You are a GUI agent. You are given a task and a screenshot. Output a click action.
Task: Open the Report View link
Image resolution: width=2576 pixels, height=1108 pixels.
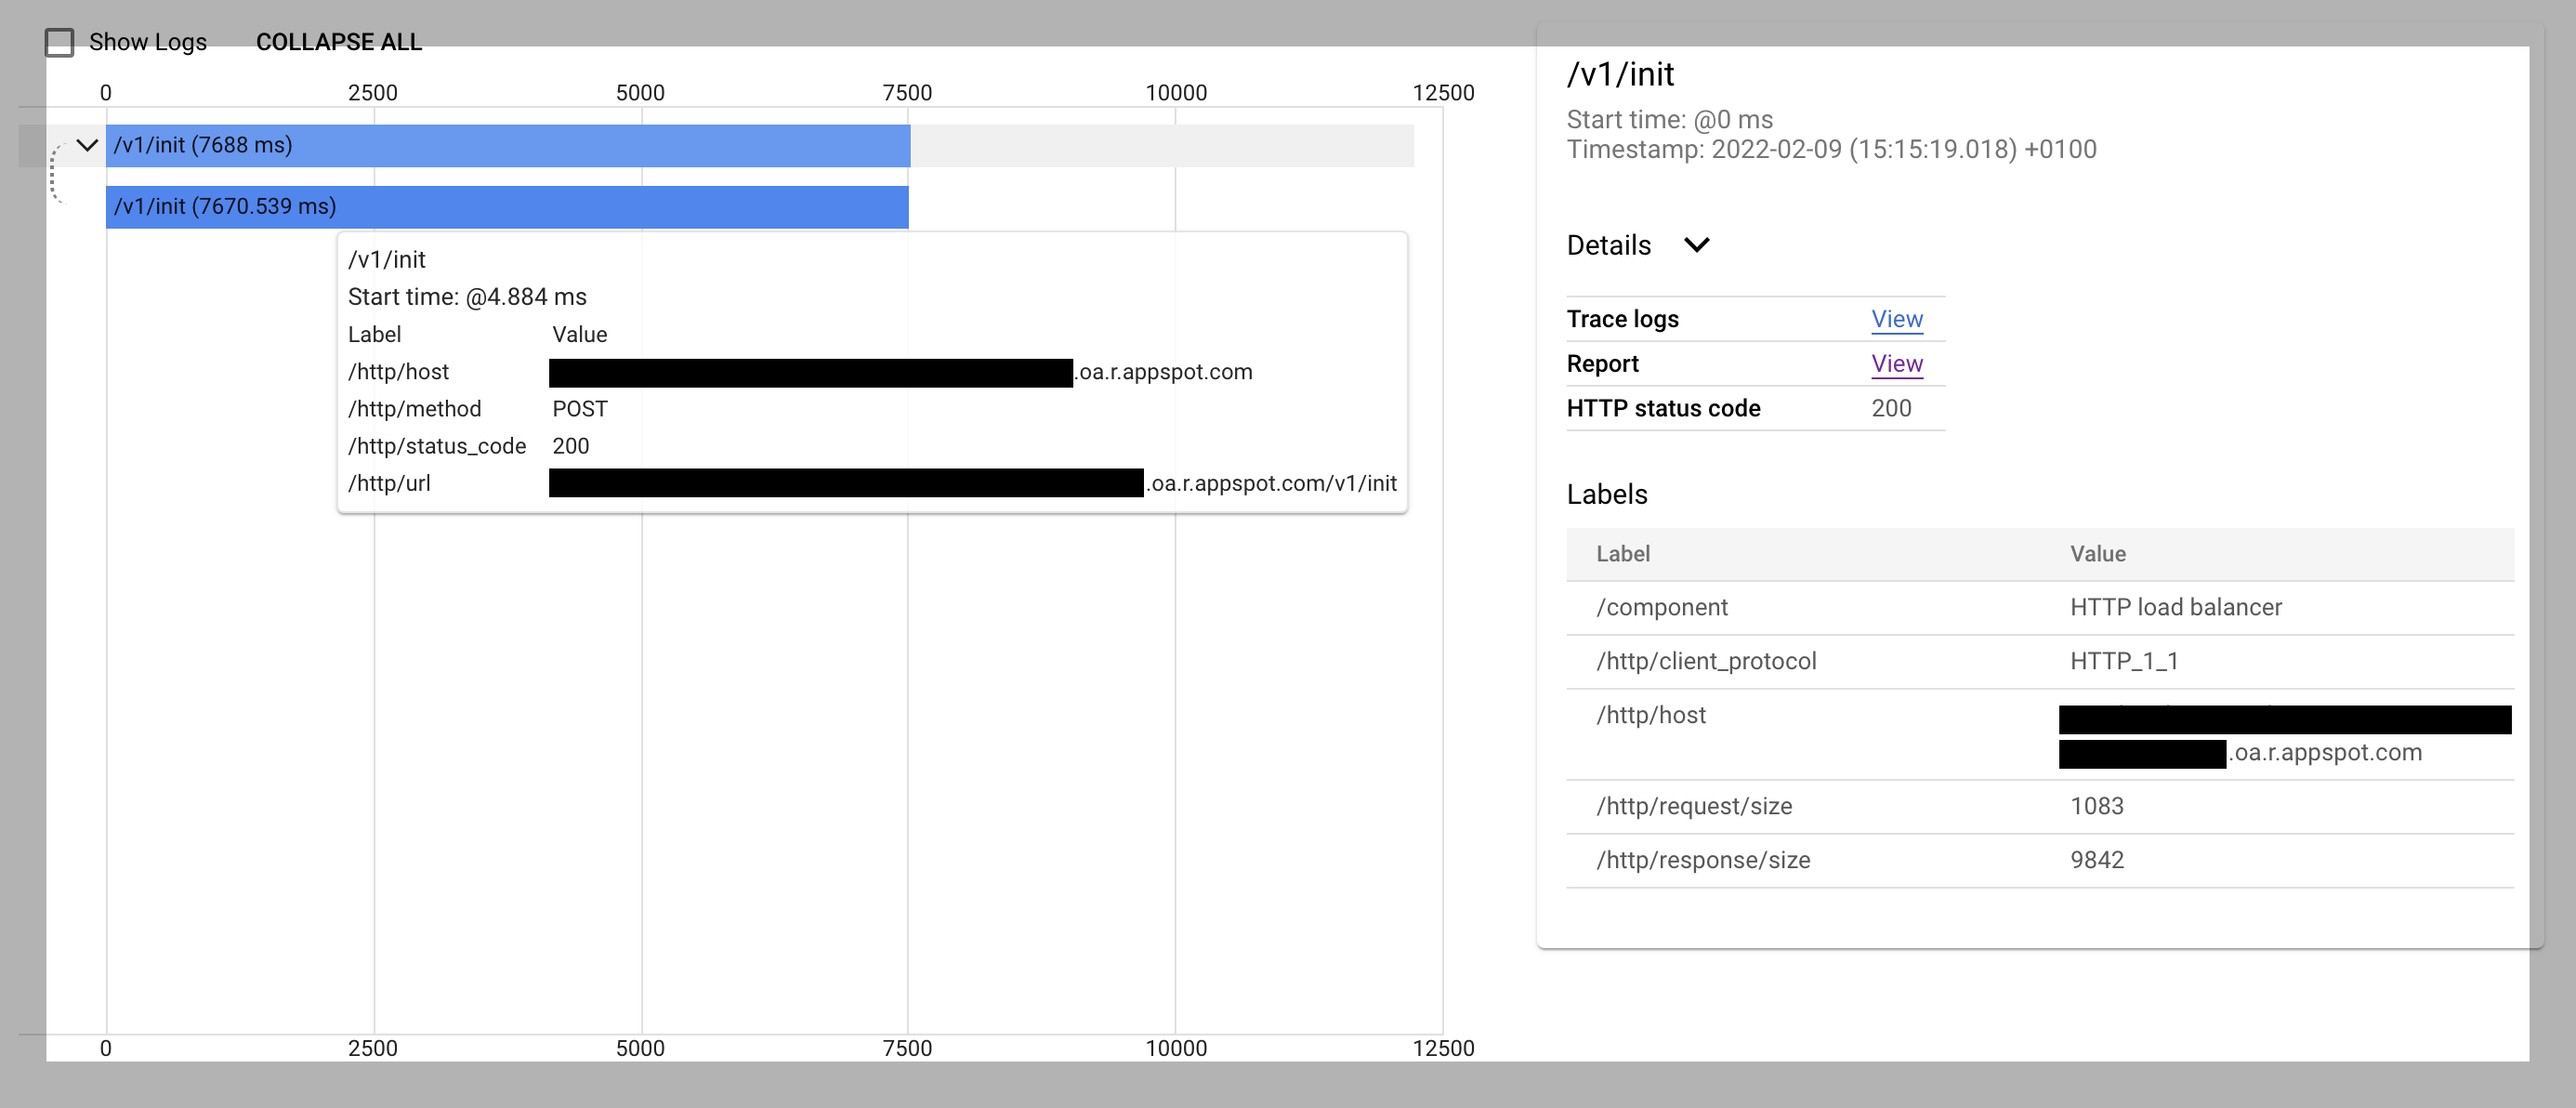point(1896,364)
